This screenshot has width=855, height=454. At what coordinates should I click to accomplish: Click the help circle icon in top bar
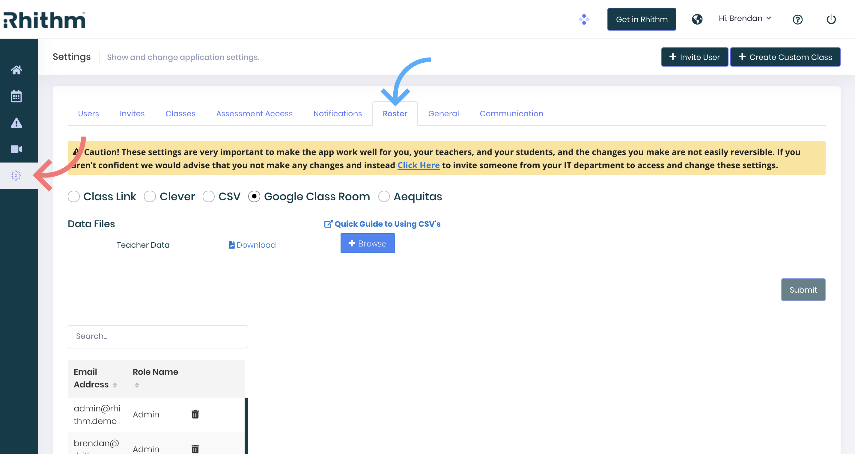797,19
